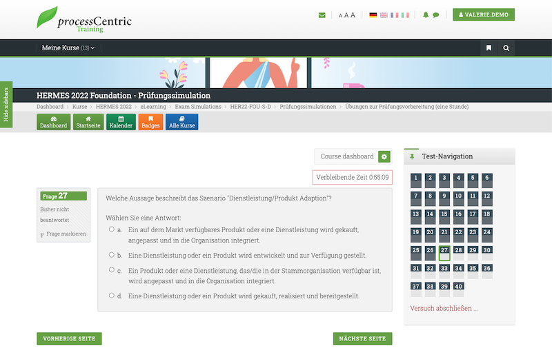The image size is (552, 350).
Task: Open the green Dashboard button
Action: [54, 122]
